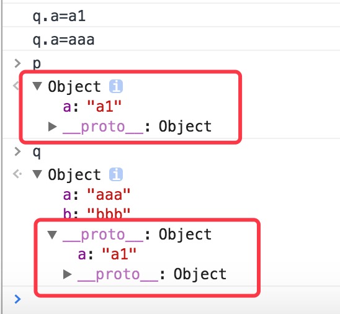Expand the nested __proto__ inside q's prototype
The width and height of the screenshot is (340, 314).
(x=68, y=274)
